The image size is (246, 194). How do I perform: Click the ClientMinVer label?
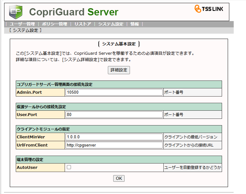click(31, 137)
